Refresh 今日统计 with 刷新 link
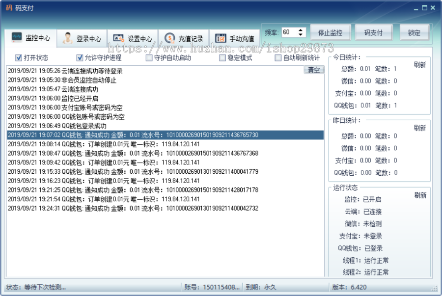The height and width of the screenshot is (296, 442). pyautogui.click(x=420, y=65)
